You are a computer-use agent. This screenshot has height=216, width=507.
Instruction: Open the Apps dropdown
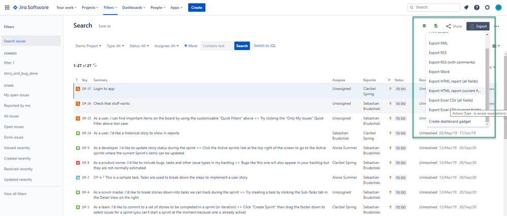click(x=176, y=8)
